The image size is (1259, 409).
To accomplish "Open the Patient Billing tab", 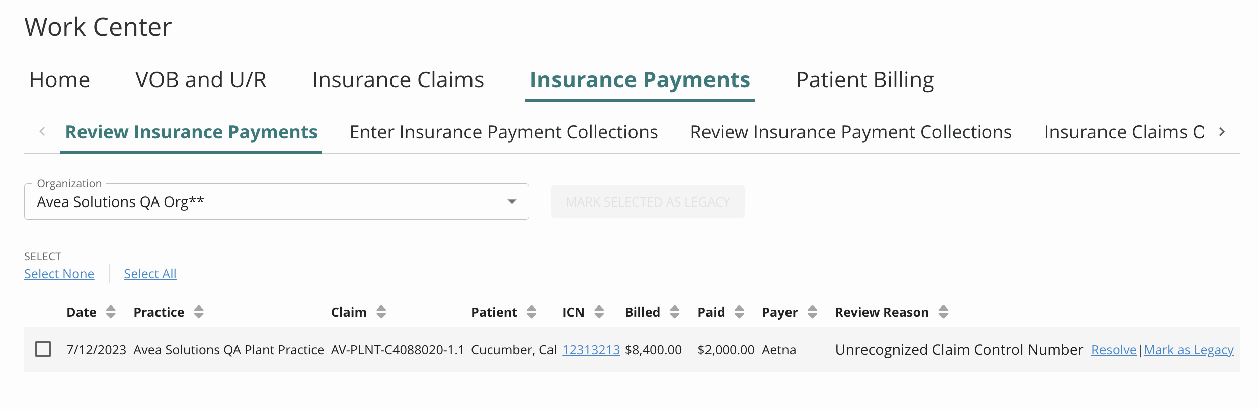I will pyautogui.click(x=865, y=80).
